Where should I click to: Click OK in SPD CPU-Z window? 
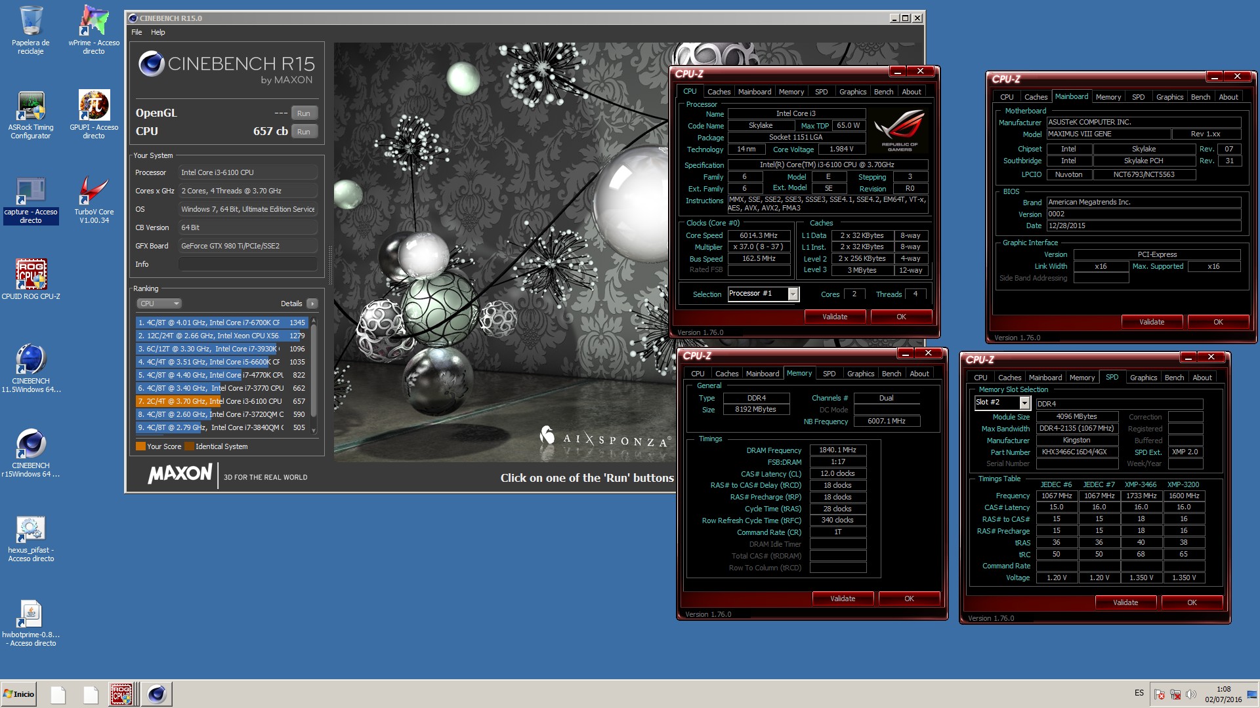[x=1192, y=602]
